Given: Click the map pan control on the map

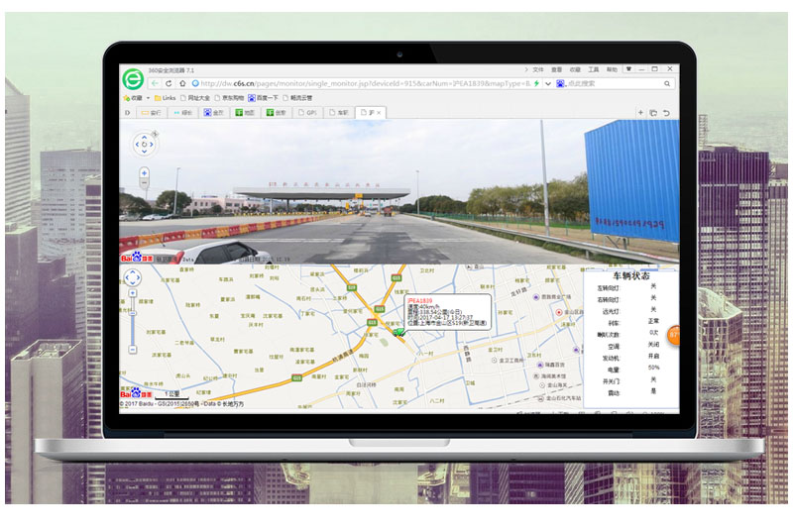Looking at the screenshot, I should tap(132, 279).
